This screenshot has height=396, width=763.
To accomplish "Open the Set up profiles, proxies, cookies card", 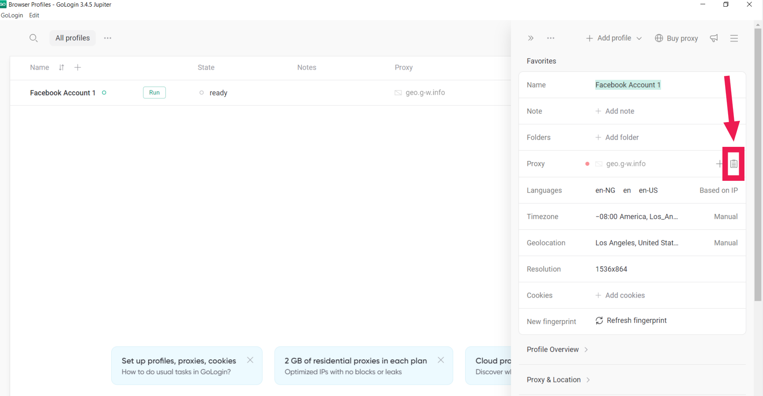I will point(187,366).
